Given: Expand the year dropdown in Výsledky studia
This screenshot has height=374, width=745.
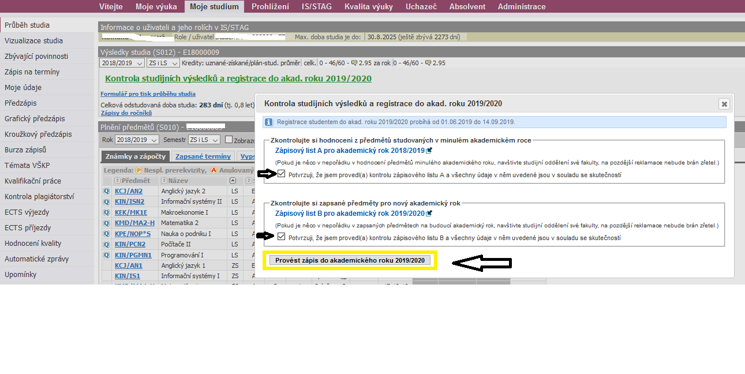Looking at the screenshot, I should pyautogui.click(x=122, y=63).
